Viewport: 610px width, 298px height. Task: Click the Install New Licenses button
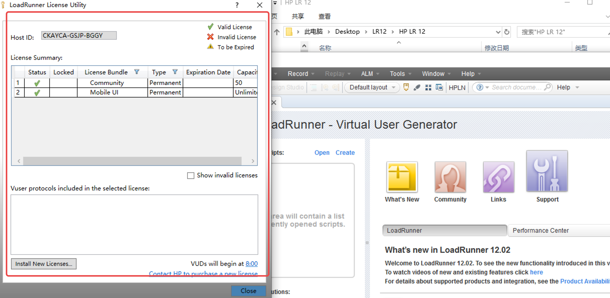(x=44, y=264)
